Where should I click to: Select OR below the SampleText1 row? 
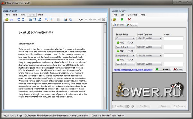click(x=131, y=51)
